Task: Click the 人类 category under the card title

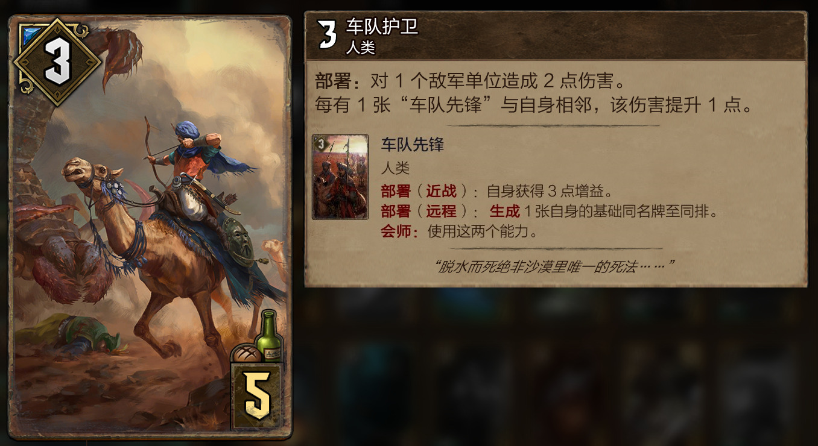Action: (x=361, y=48)
